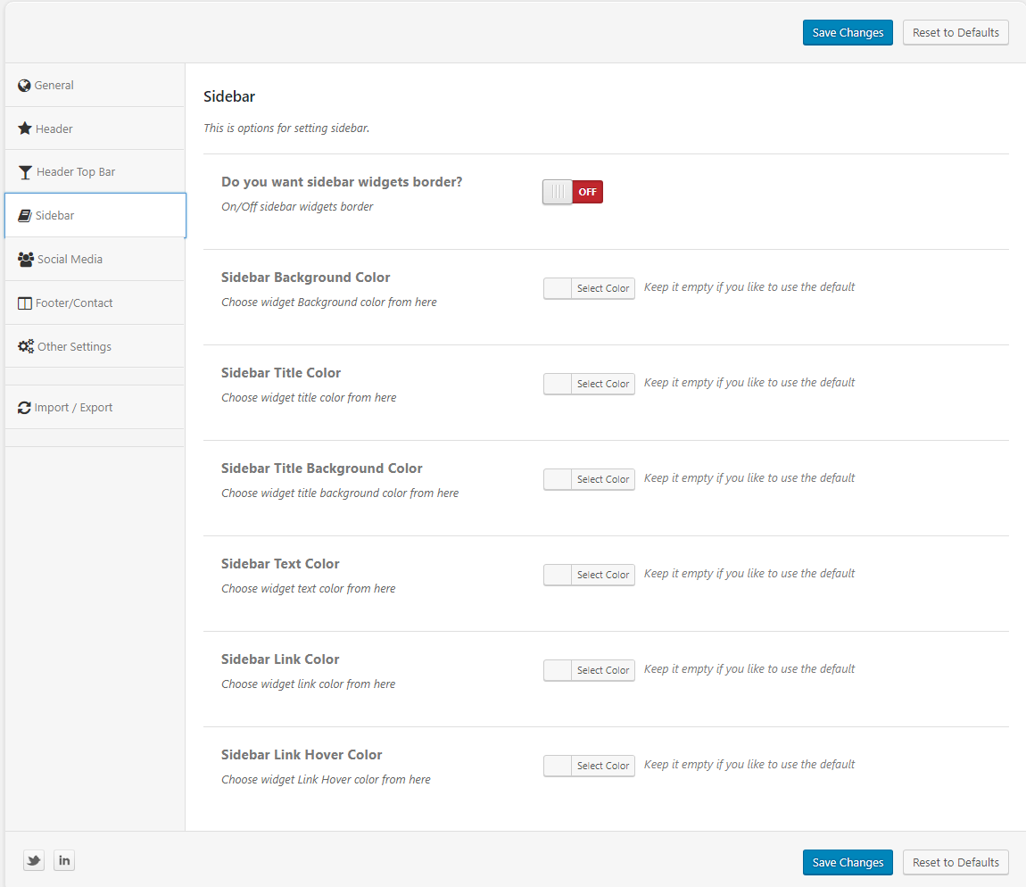Click the columns icon beside Footer/Contact
Viewport: 1026px width, 887px height.
point(25,303)
